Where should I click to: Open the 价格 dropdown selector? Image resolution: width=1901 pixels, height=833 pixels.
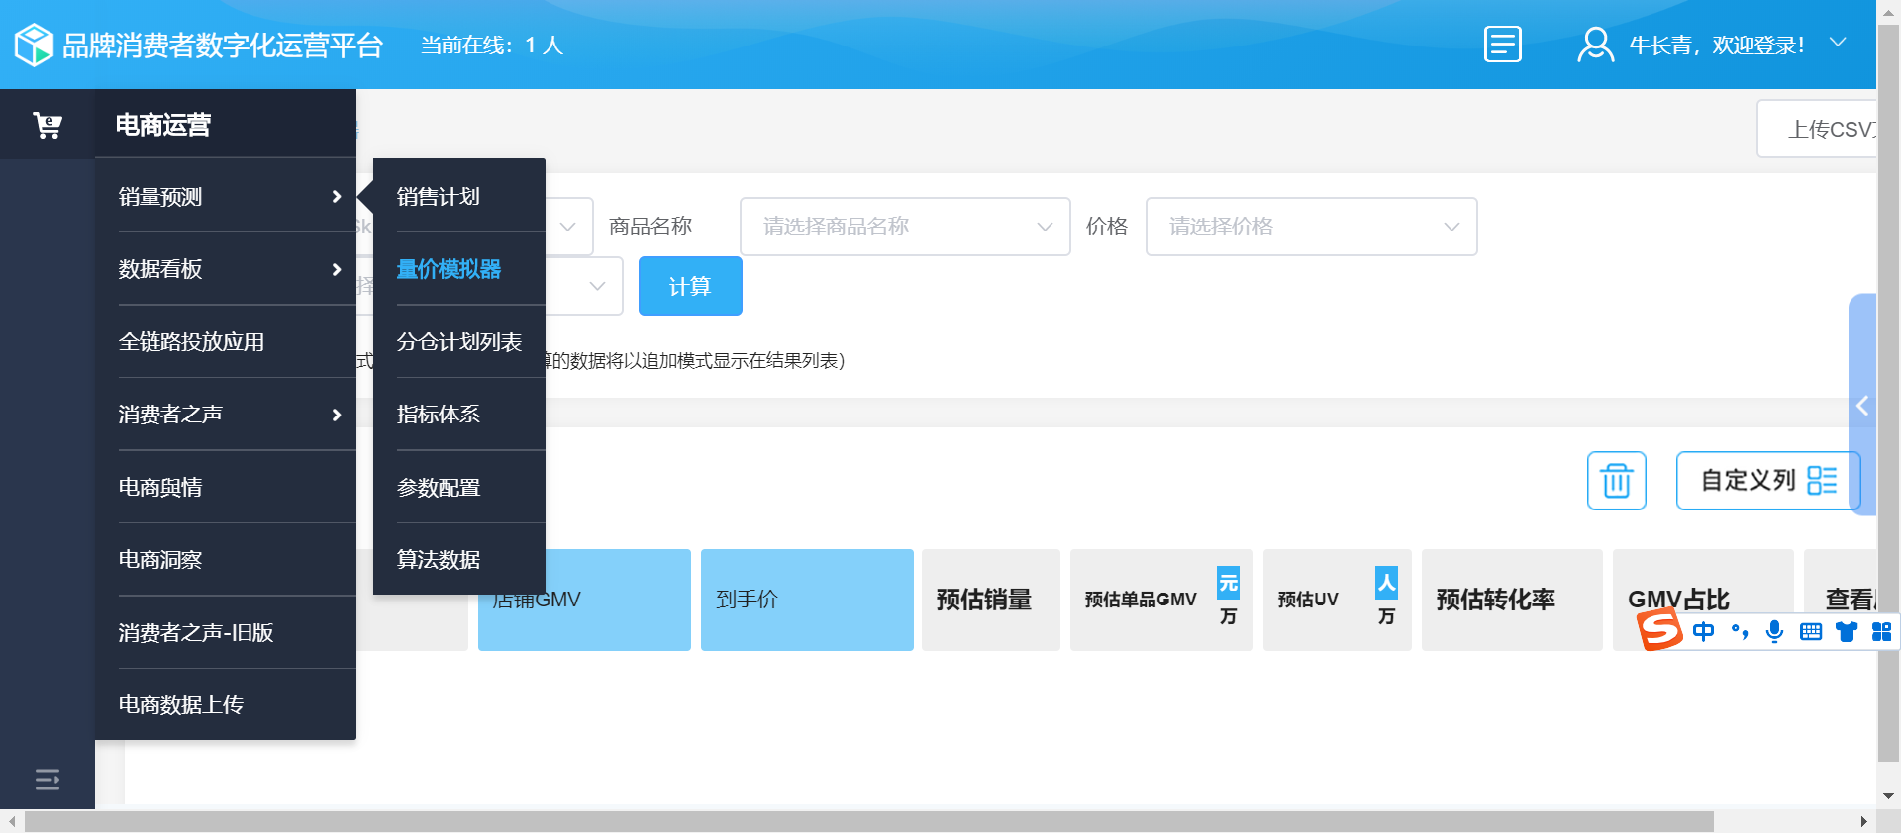click(1311, 227)
